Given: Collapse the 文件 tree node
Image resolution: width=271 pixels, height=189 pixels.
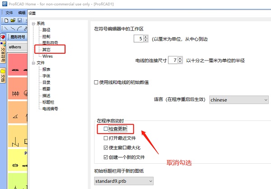Looking at the screenshot, I should click(33, 63).
